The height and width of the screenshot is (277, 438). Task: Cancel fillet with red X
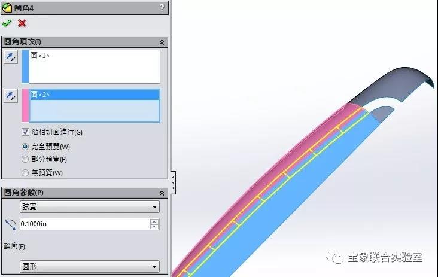point(22,23)
